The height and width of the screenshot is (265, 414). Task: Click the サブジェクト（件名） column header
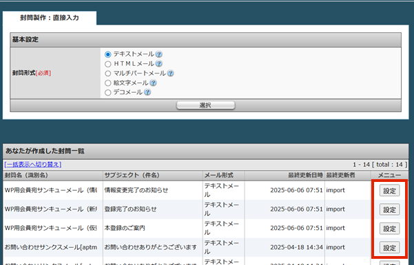pos(132,175)
